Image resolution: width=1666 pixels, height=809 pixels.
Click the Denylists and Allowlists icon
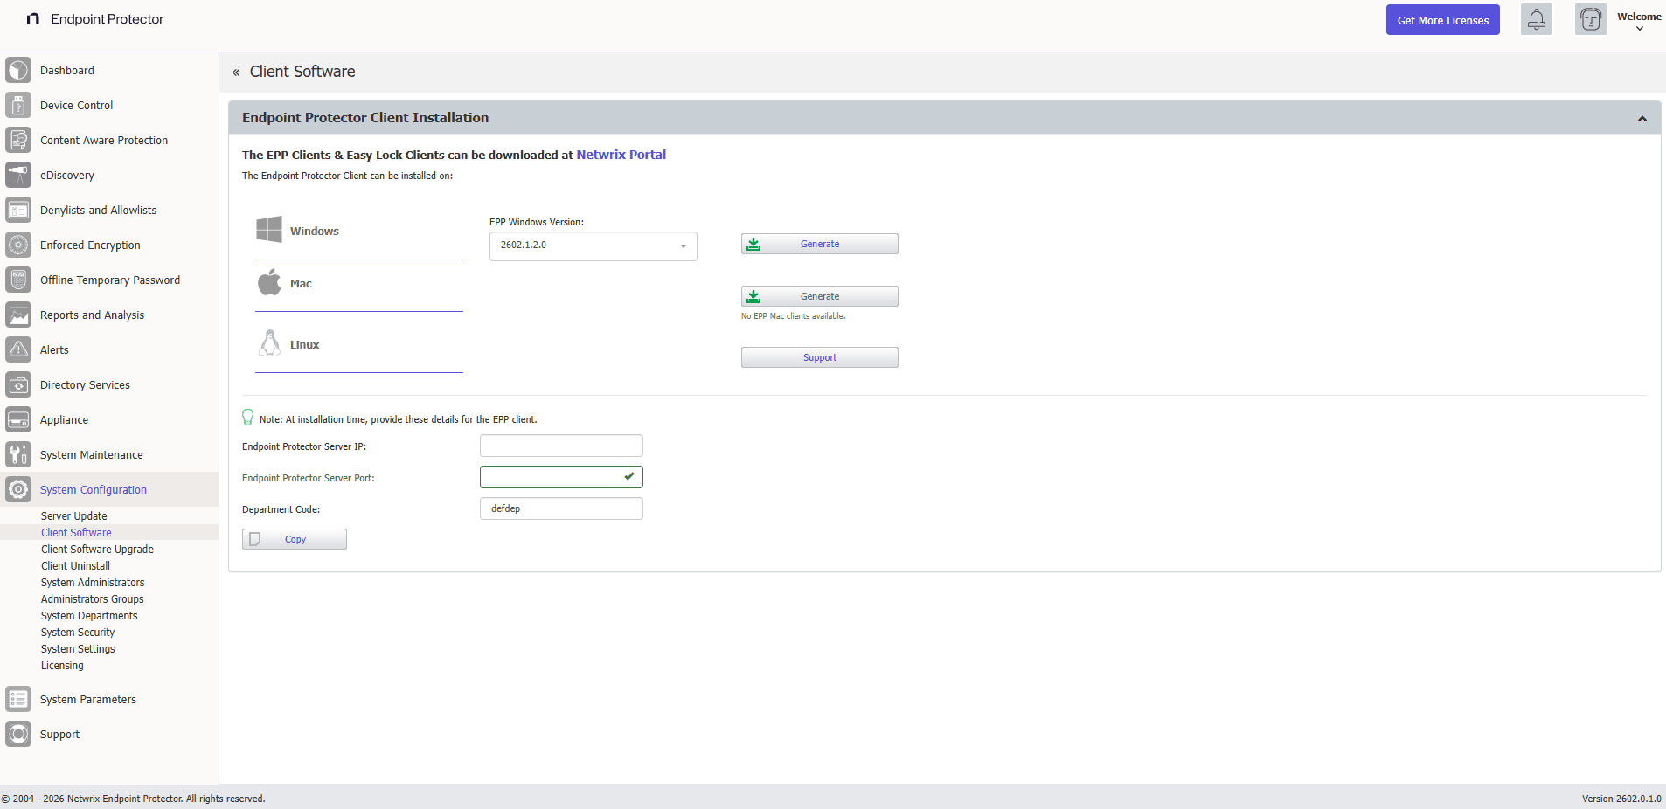18,210
